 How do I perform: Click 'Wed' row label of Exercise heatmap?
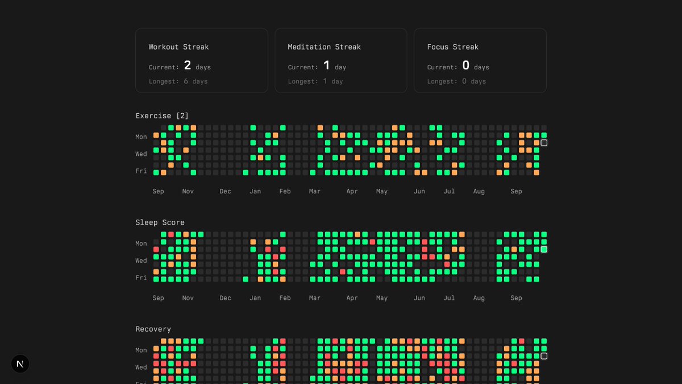pos(141,154)
